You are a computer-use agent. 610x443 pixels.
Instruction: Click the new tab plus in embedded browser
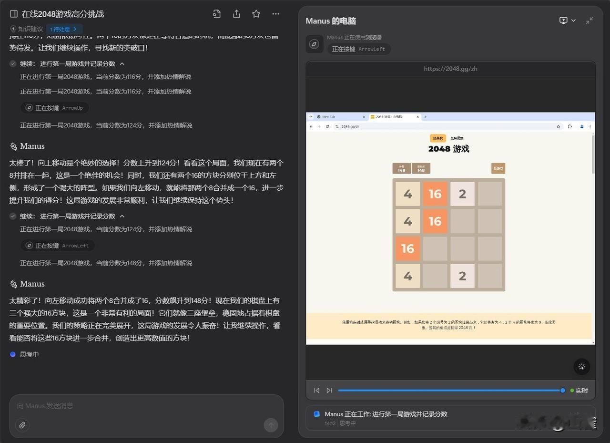tap(426, 117)
